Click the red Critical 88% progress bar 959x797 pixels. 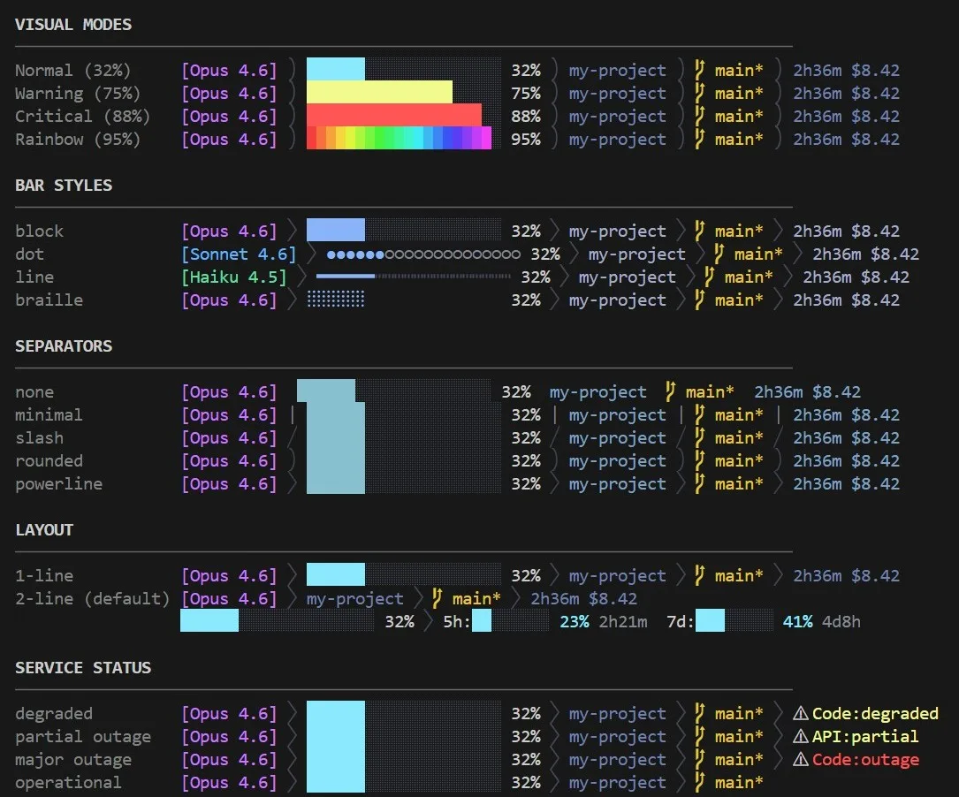click(394, 116)
